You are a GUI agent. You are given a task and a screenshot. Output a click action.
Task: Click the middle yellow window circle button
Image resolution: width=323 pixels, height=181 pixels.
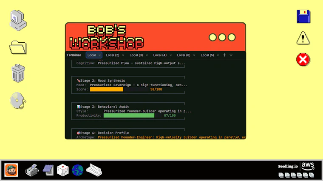click(222, 38)
